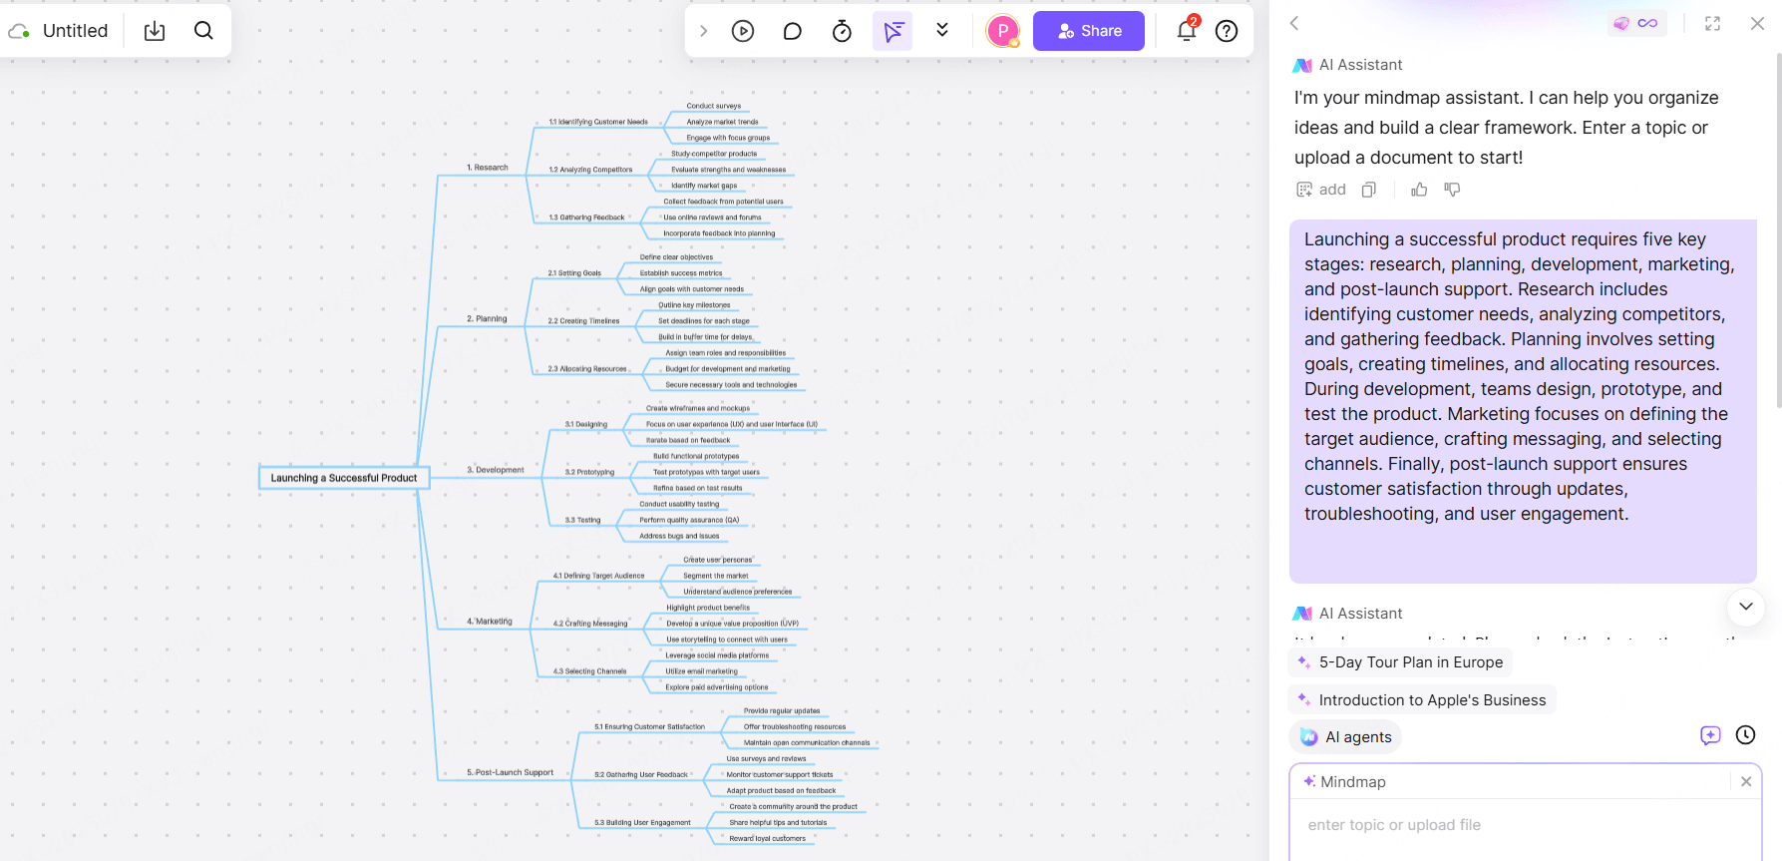Give thumbs down to assistant greeting

tap(1452, 190)
